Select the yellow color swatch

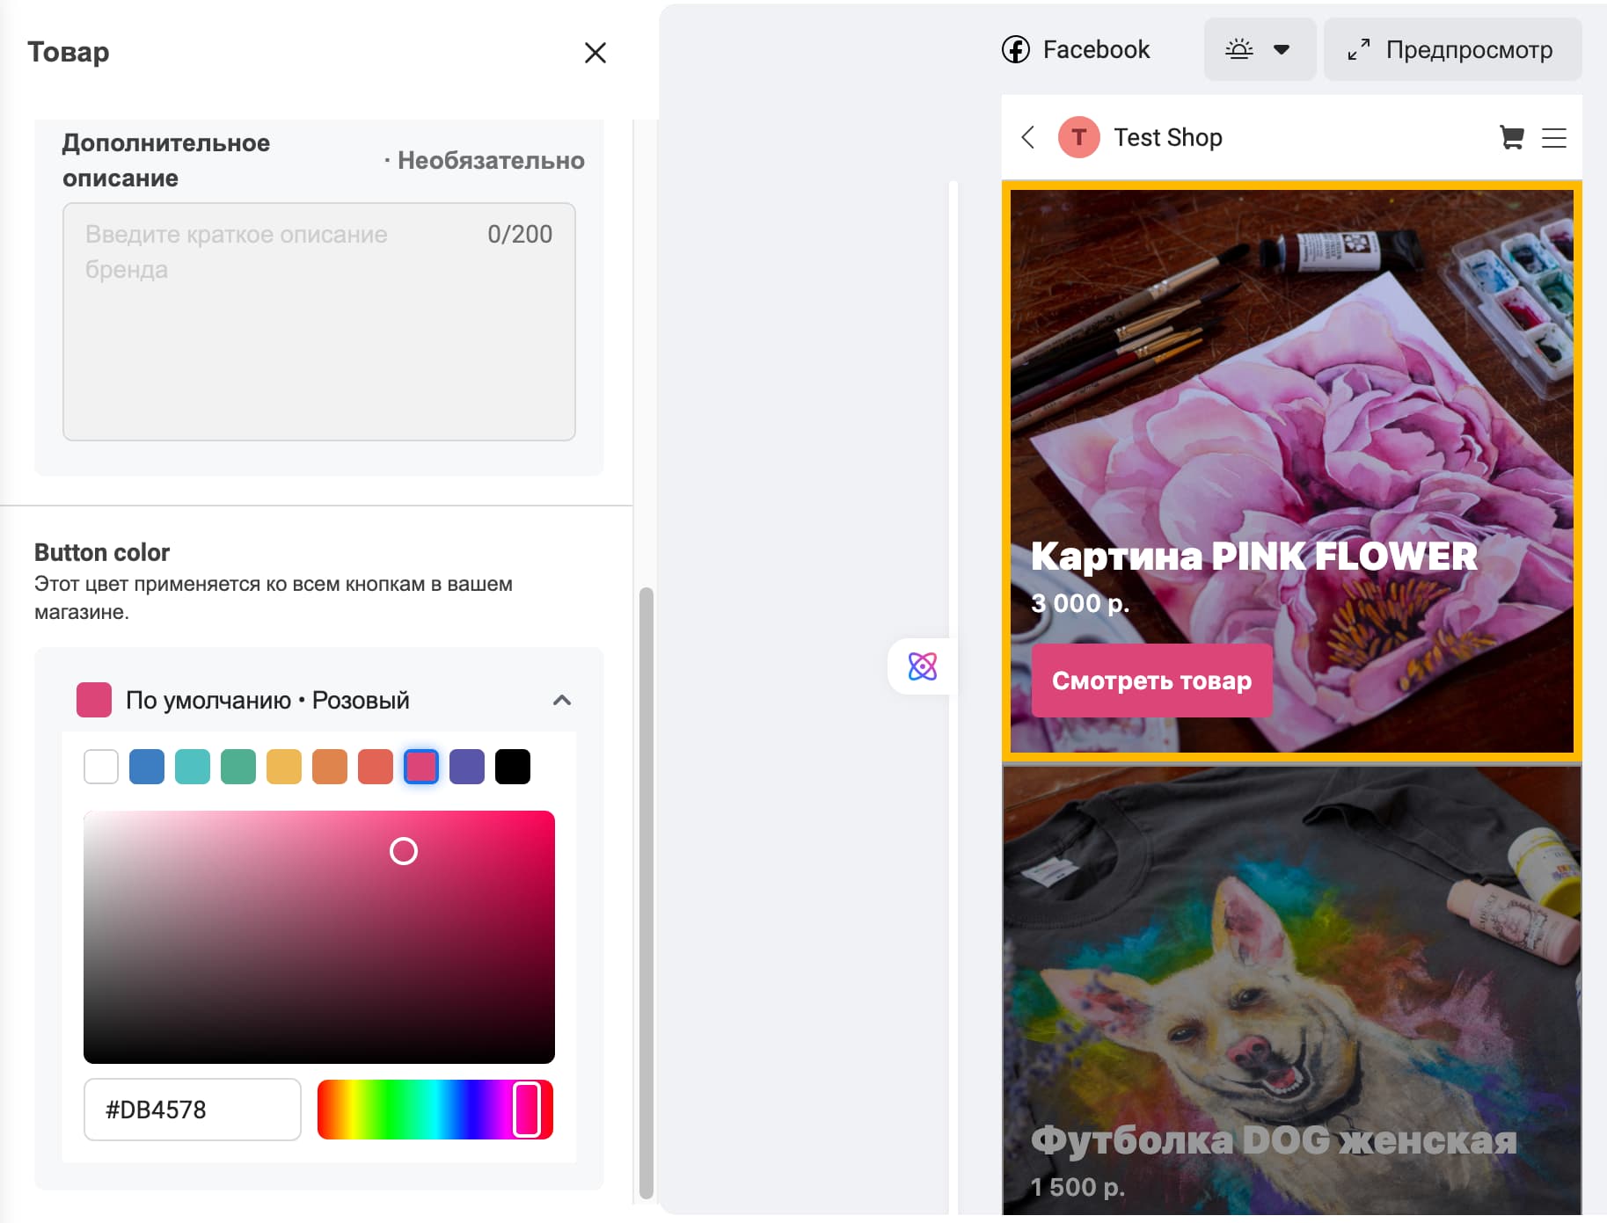pyautogui.click(x=284, y=767)
